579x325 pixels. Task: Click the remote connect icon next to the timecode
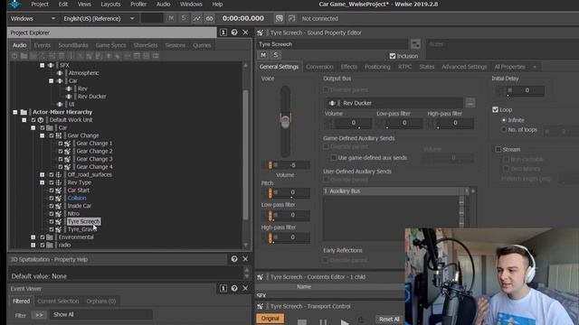click(280, 18)
